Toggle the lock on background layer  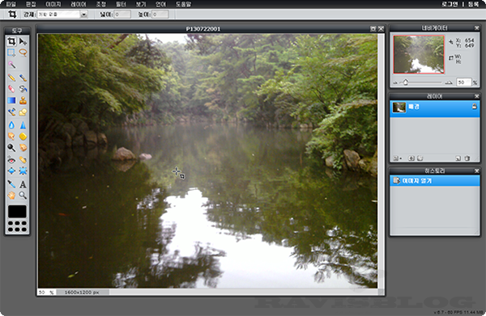(474, 107)
